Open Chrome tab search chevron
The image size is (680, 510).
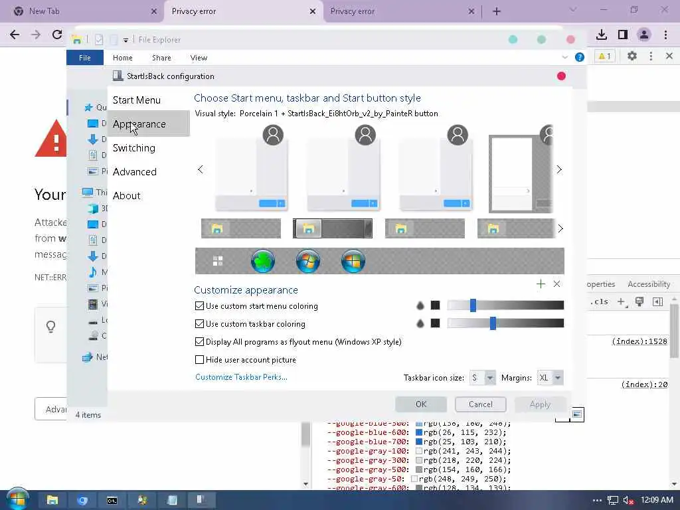(573, 9)
